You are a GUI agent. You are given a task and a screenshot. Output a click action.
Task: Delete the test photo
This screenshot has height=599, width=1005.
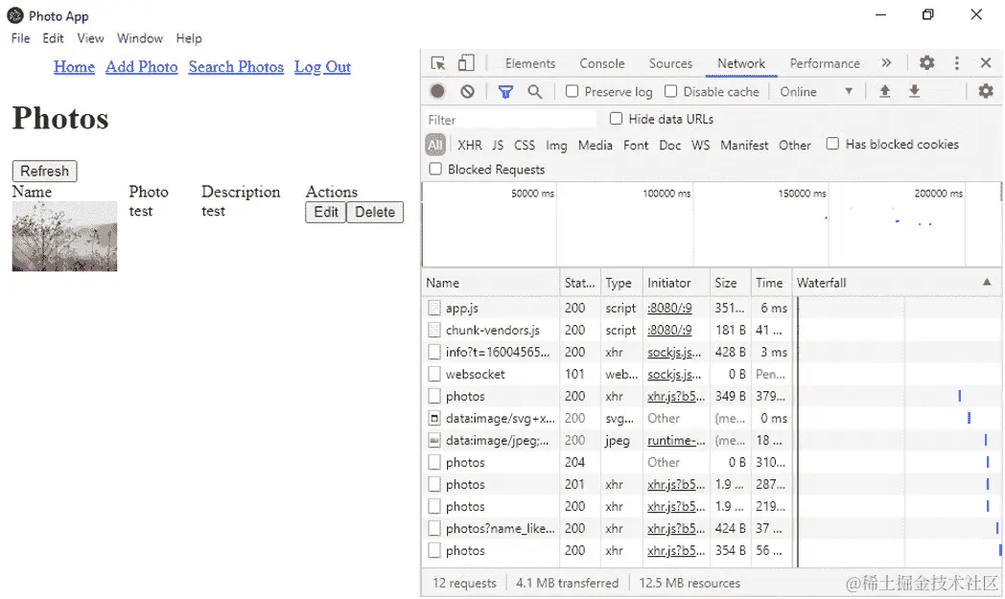[375, 212]
